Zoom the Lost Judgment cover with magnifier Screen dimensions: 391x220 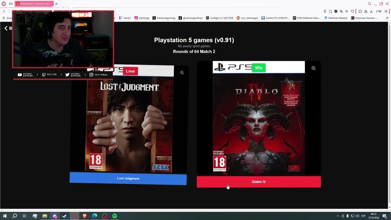[182, 72]
